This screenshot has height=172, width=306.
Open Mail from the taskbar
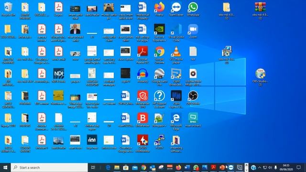pyautogui.click(x=135, y=168)
